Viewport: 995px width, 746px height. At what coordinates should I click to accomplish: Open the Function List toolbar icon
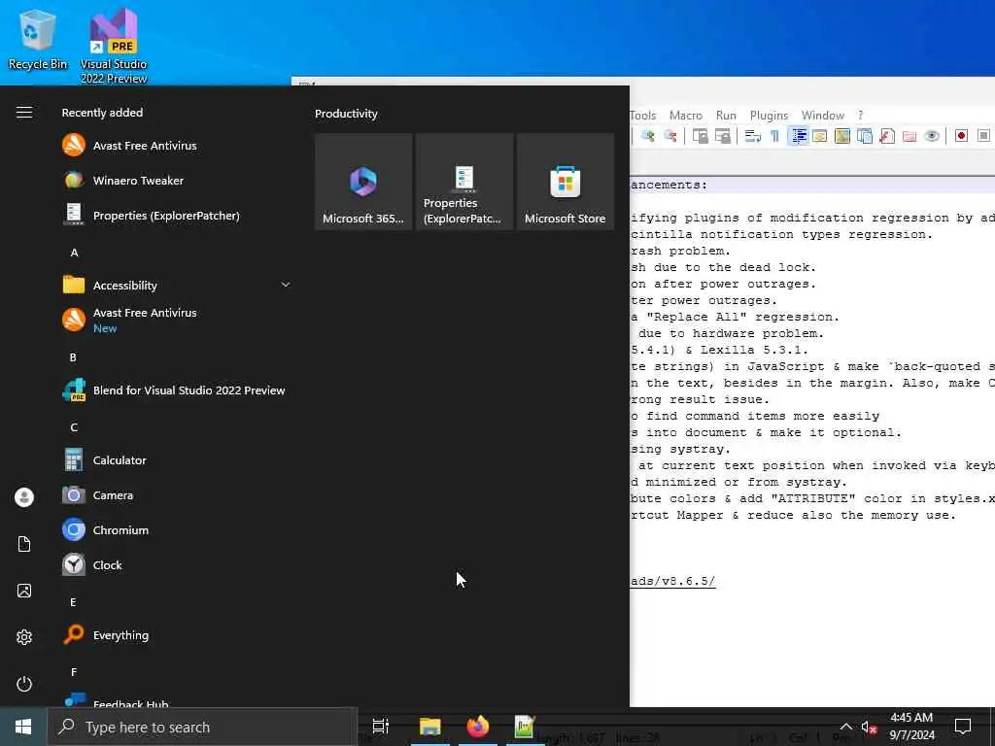click(887, 136)
